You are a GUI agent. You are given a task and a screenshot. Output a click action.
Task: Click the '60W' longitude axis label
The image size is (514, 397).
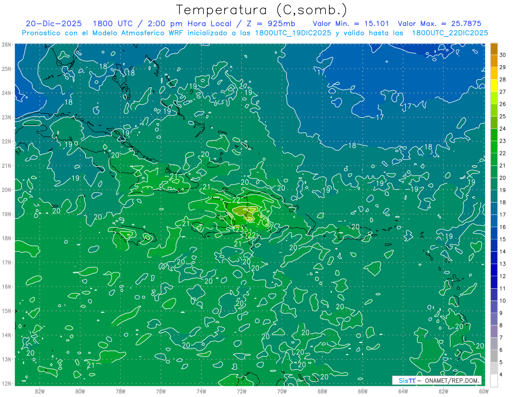483,391
